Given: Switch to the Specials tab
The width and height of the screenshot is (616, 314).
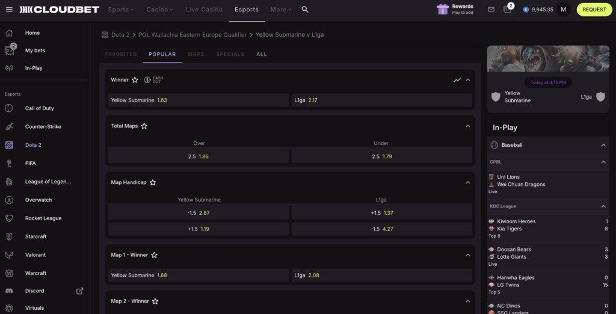Looking at the screenshot, I should pyautogui.click(x=230, y=54).
